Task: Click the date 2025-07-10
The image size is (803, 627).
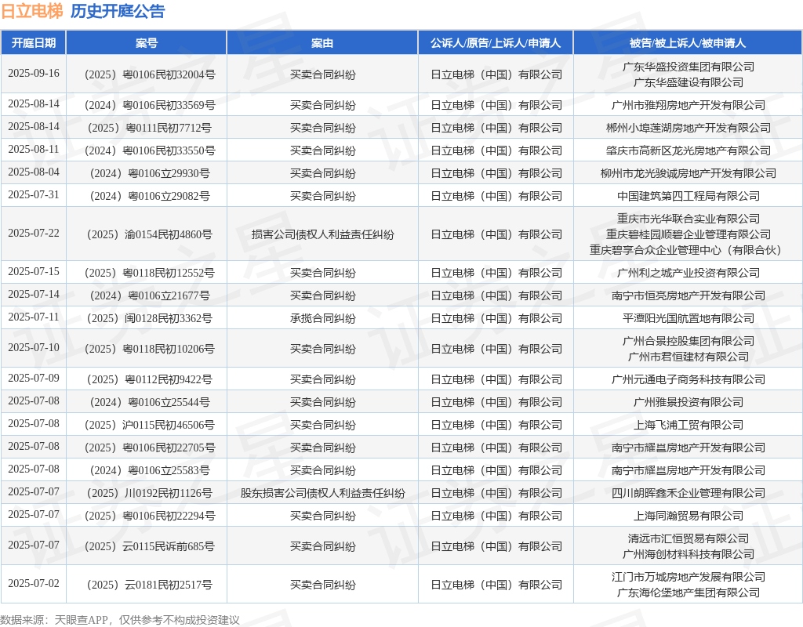Action: pos(33,347)
